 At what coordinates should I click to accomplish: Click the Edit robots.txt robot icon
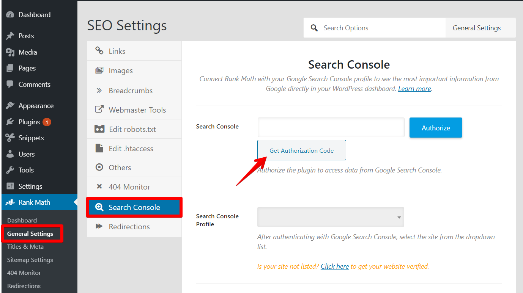click(99, 129)
